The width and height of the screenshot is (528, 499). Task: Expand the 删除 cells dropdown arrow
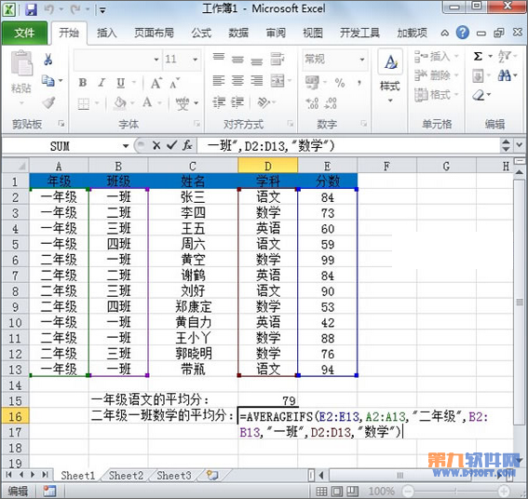[x=456, y=75]
